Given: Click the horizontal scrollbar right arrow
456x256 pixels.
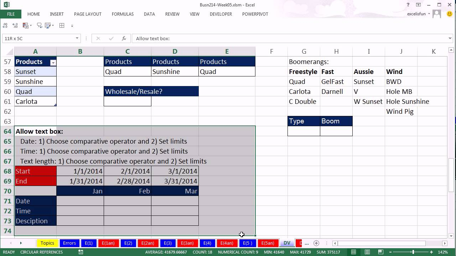Looking at the screenshot, I should pos(444,243).
